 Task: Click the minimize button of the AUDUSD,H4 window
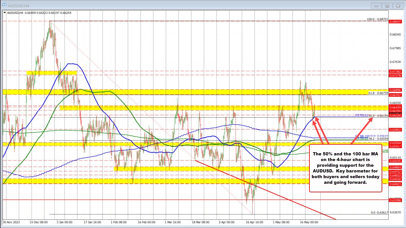click(376, 5)
